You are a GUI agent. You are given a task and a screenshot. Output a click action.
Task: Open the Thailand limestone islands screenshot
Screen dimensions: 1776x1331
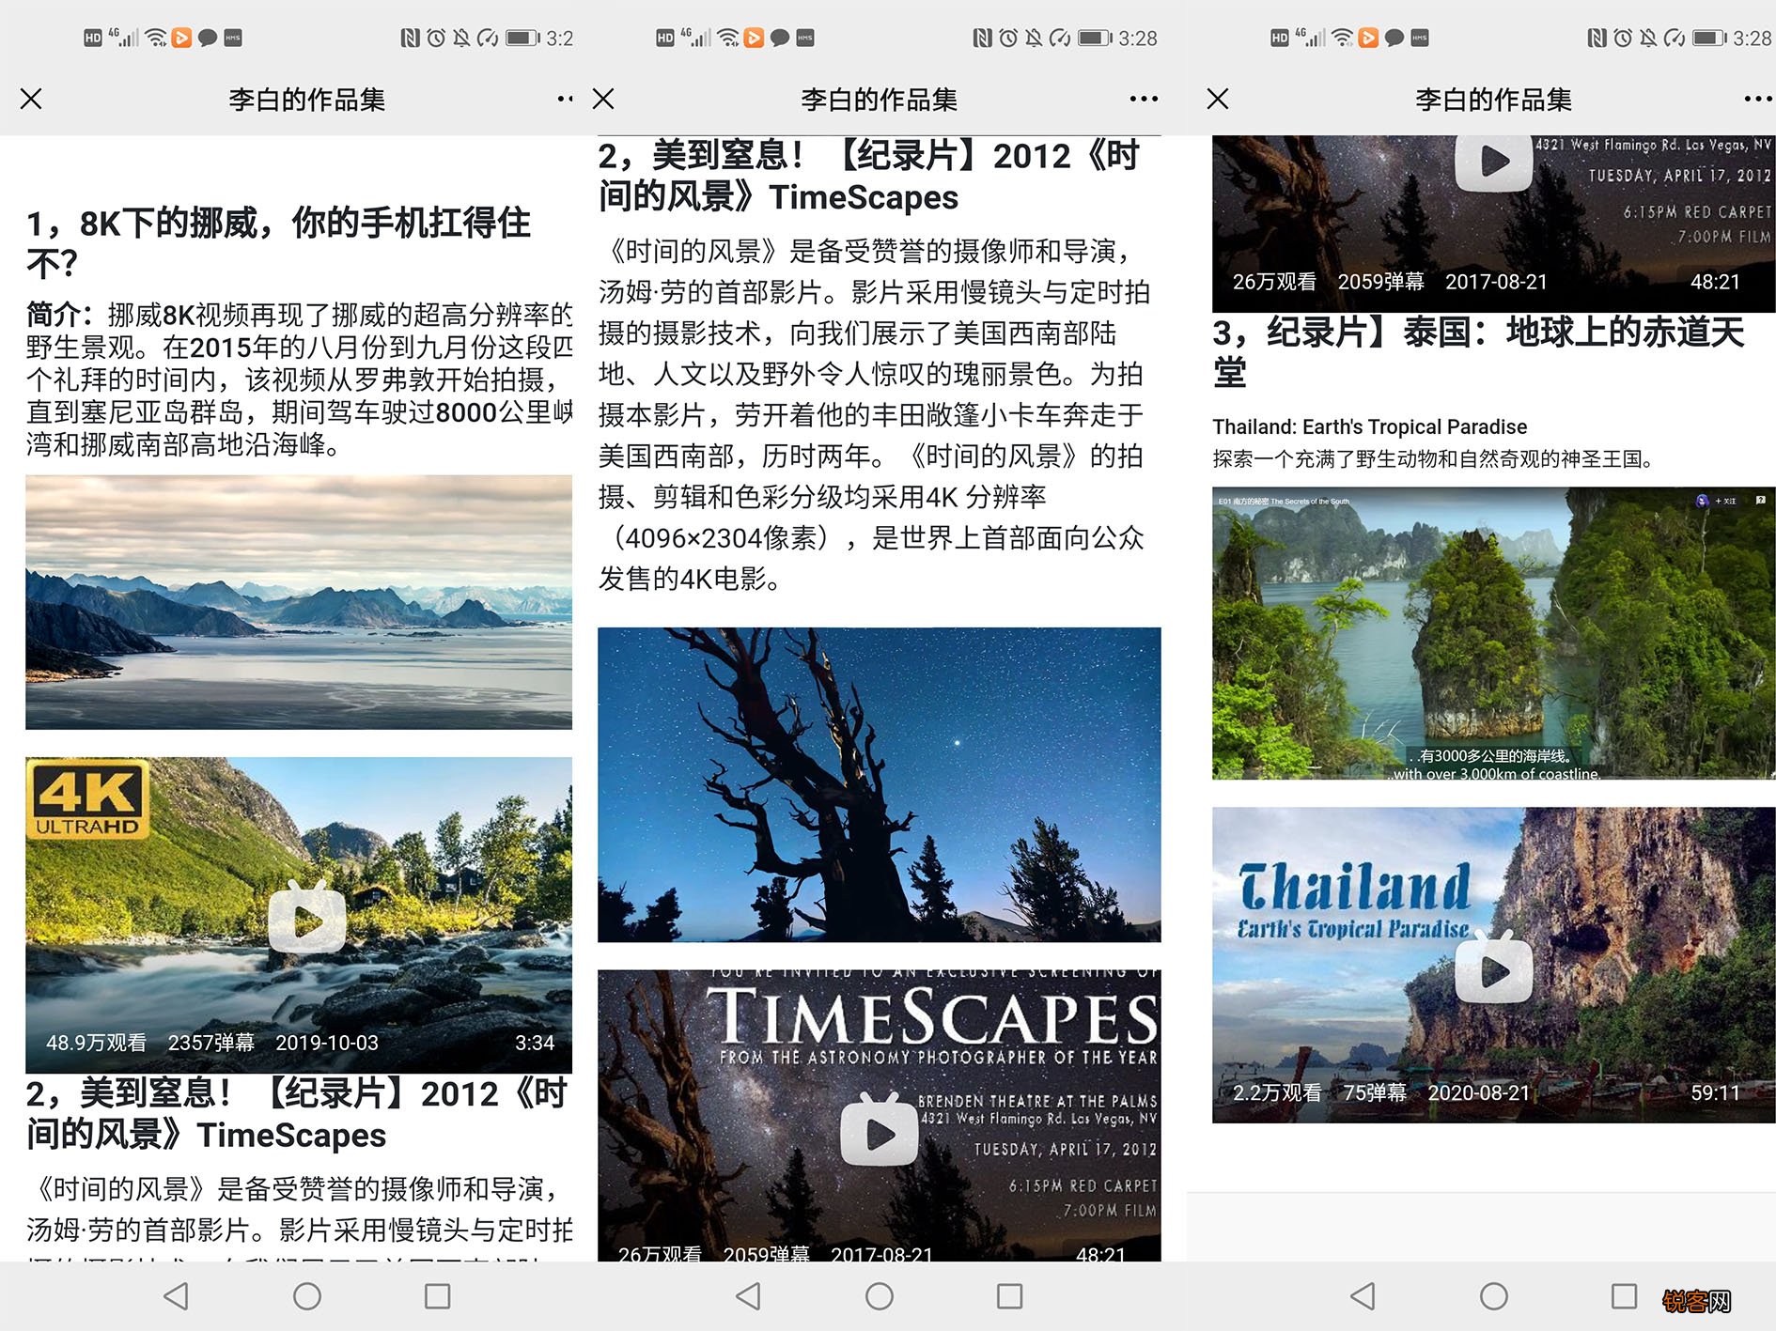click(1493, 632)
